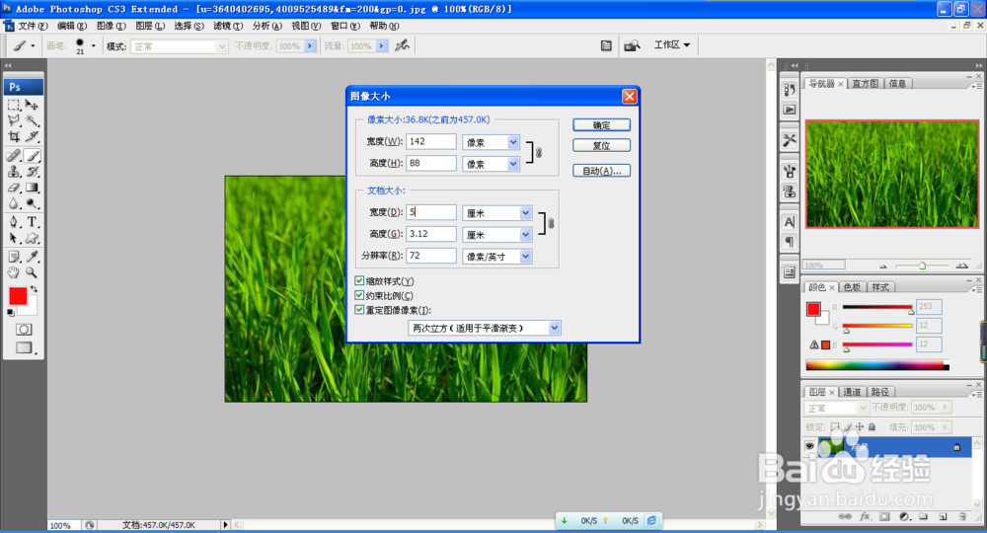
Task: Select the Path Selection tool
Action: tap(13, 238)
